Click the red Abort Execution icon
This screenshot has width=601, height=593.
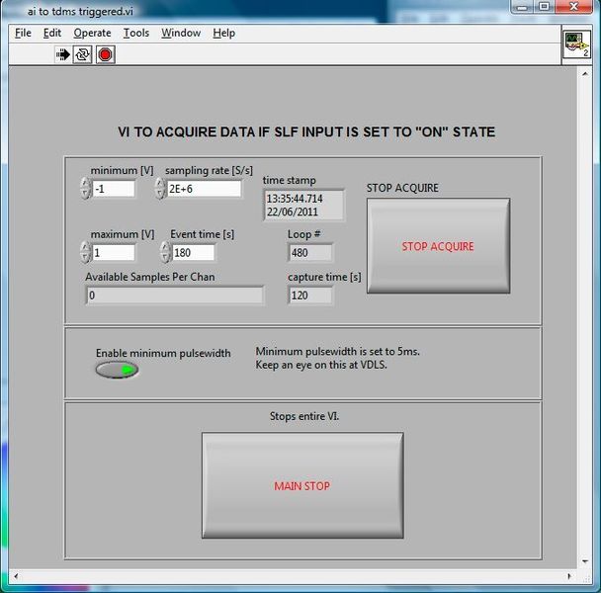(106, 54)
